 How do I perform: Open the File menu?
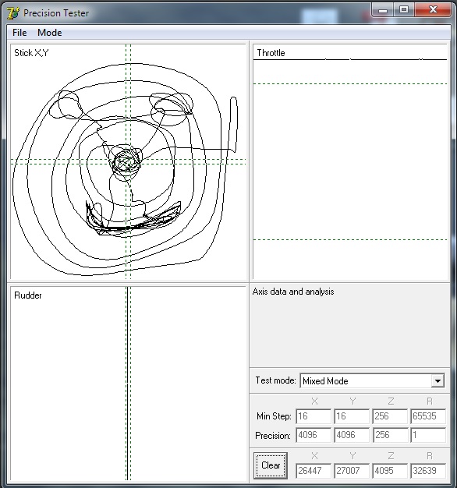(x=19, y=33)
